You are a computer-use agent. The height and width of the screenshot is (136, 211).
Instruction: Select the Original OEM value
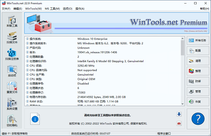coord(86,79)
